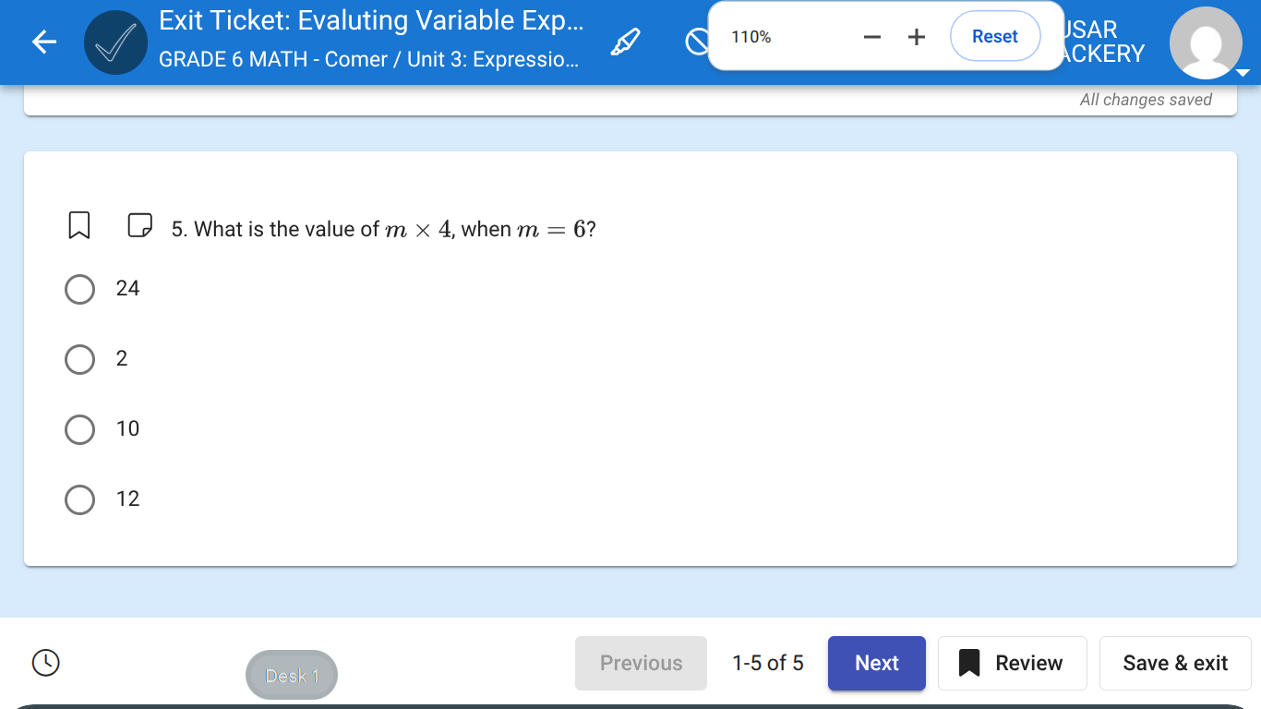Increase zoom with the plus control
This screenshot has height=709, width=1261.
[x=916, y=37]
